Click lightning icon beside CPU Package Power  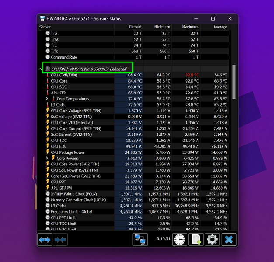(48, 152)
